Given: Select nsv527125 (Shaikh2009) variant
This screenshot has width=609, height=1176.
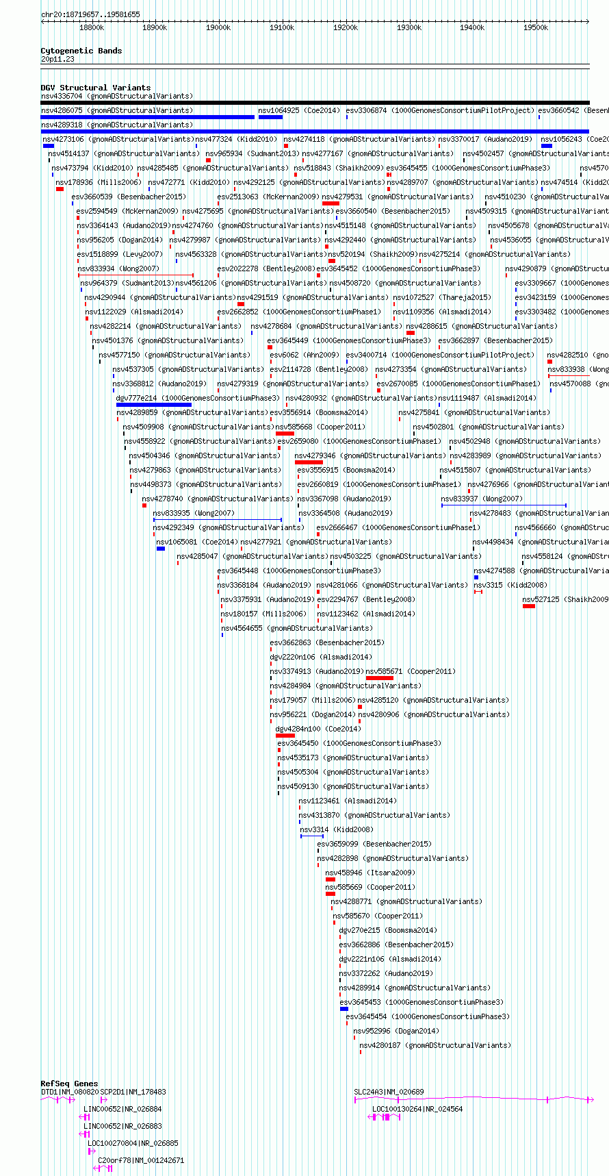Looking at the screenshot, I should [x=566, y=599].
